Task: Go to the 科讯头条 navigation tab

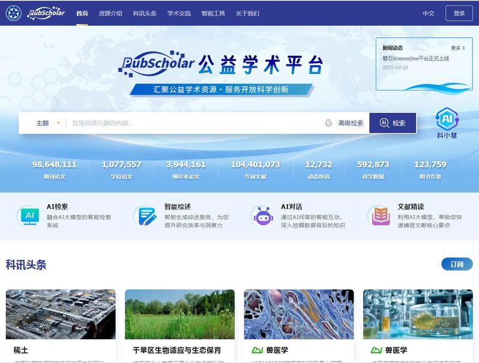Action: tap(145, 13)
